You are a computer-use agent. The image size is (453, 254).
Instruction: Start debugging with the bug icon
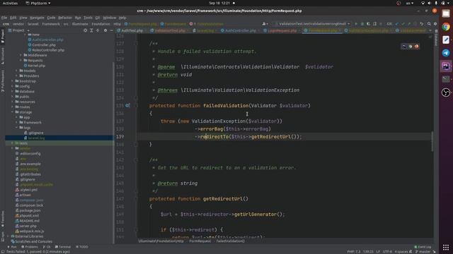(x=362, y=24)
